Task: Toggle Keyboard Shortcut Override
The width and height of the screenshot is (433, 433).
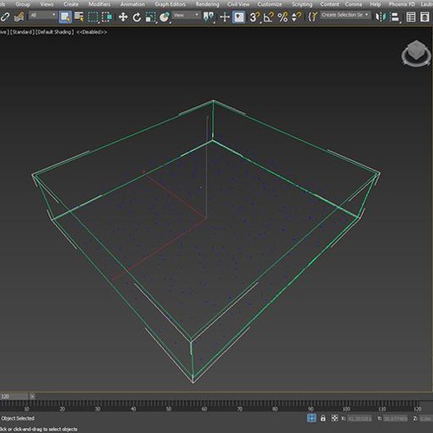Action: (239, 17)
